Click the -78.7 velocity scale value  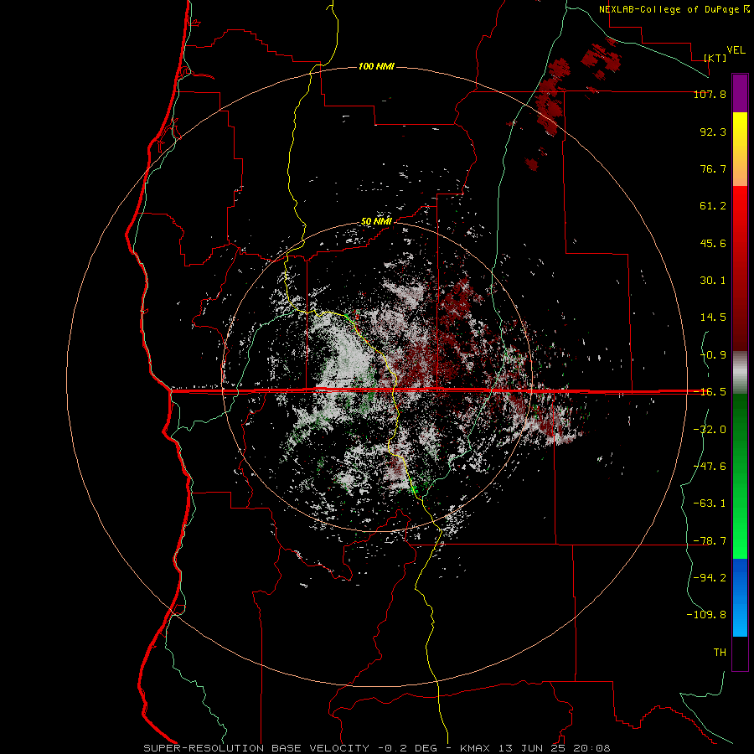pos(710,541)
